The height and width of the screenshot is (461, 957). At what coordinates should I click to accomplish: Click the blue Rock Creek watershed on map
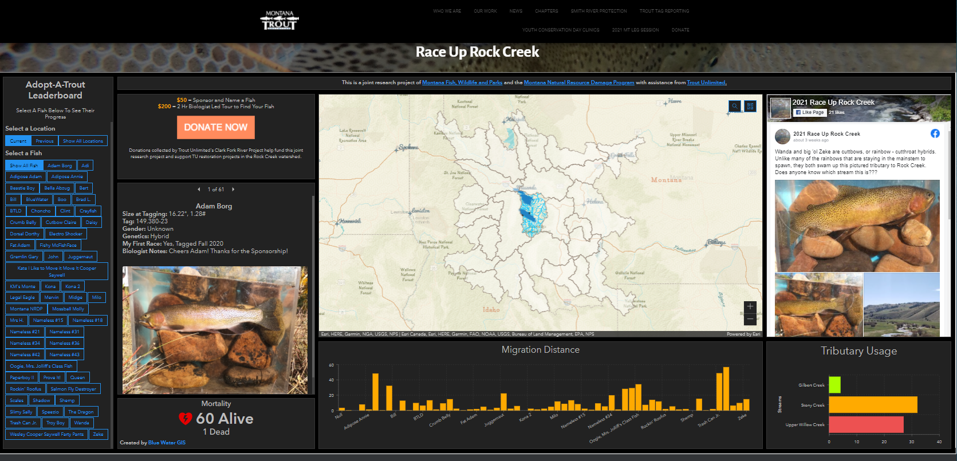pos(531,213)
